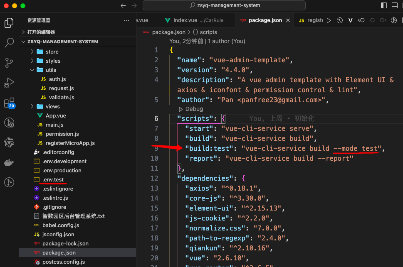Select package.json in the file tree

click(78, 252)
